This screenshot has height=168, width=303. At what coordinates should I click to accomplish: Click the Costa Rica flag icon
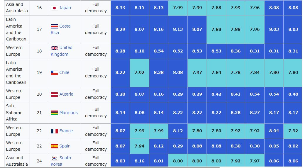click(x=54, y=26)
